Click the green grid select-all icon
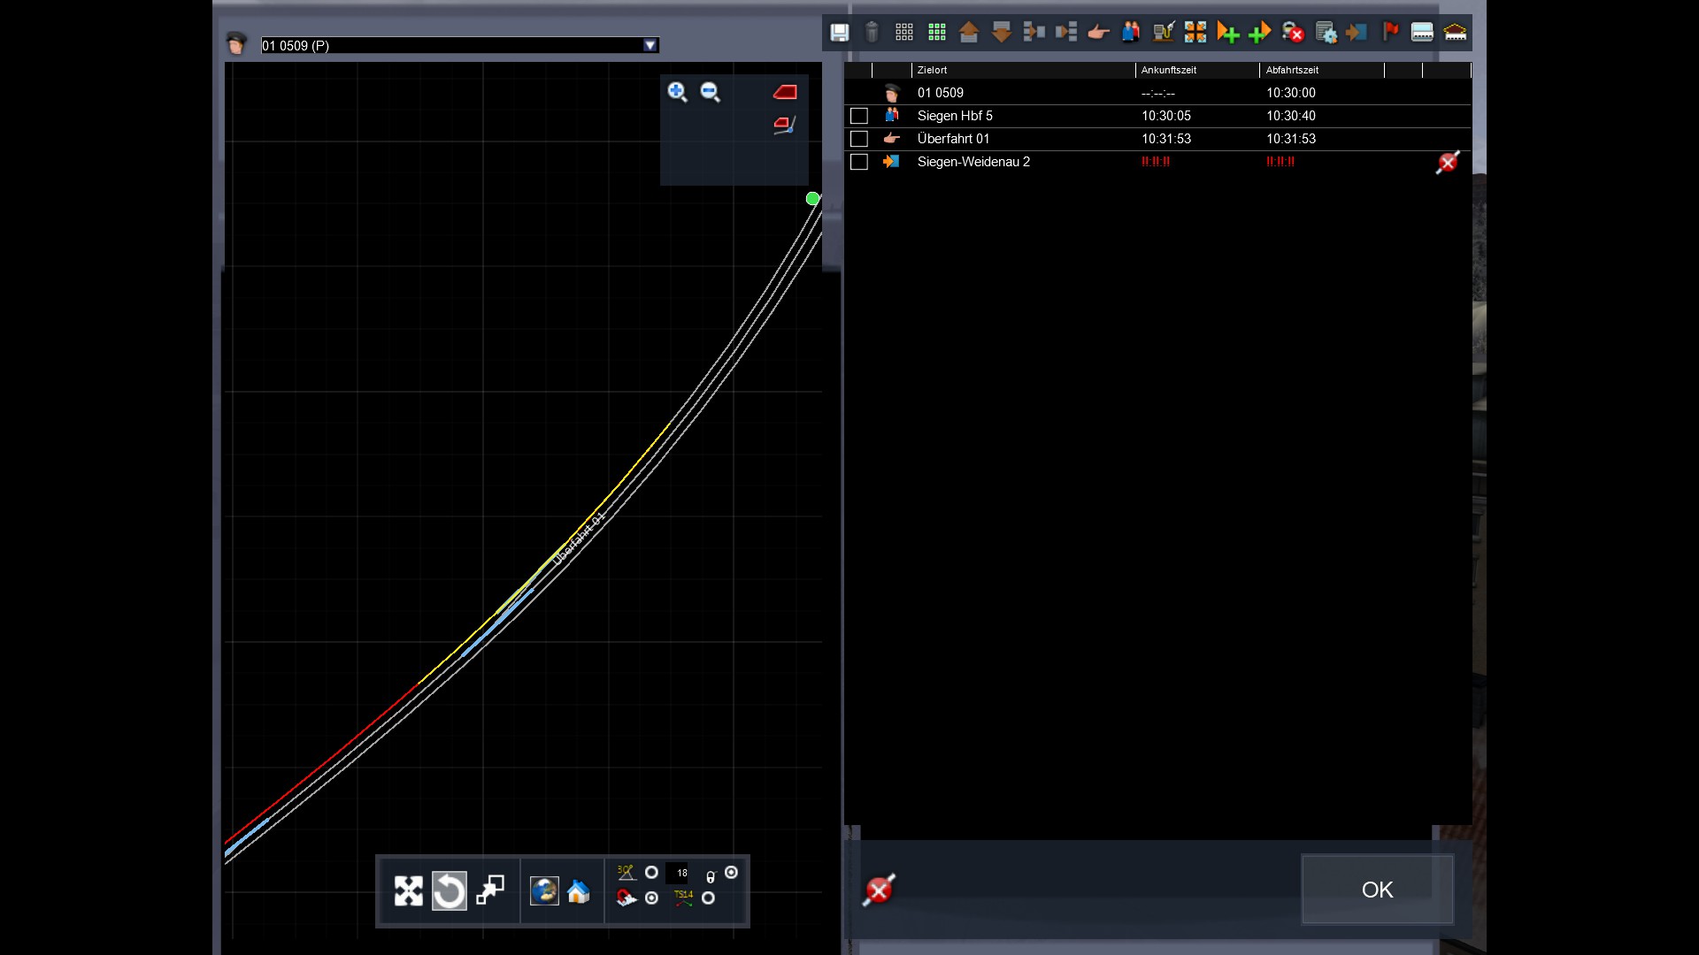The image size is (1699, 955). tap(936, 33)
